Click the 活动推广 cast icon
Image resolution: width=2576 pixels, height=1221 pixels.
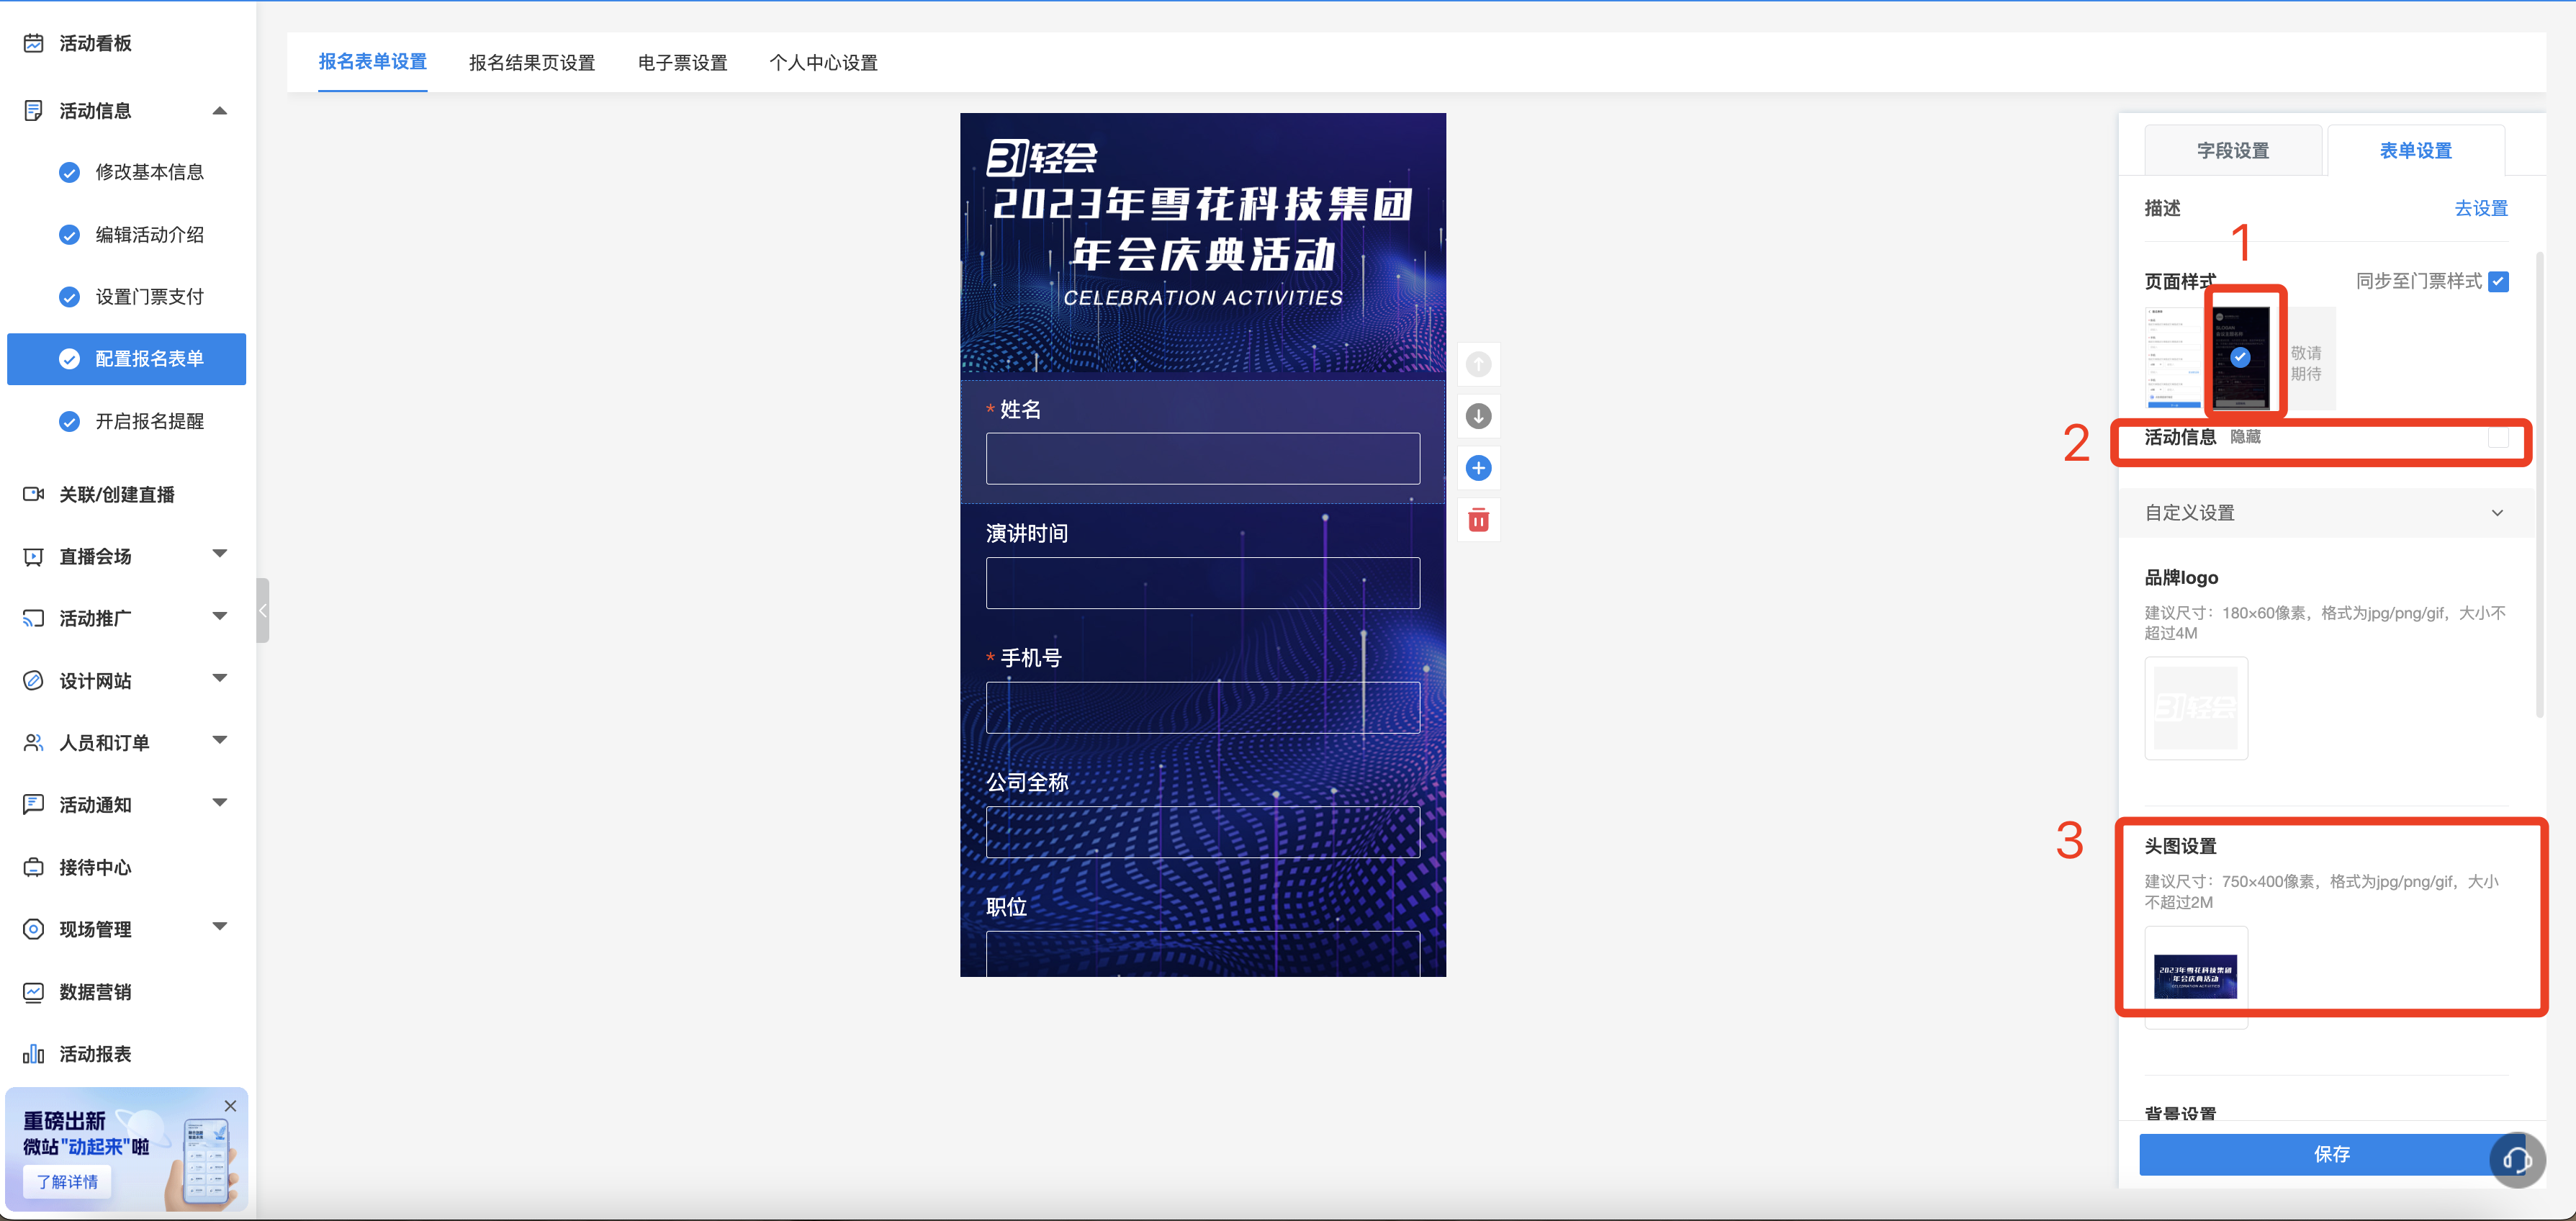(33, 619)
